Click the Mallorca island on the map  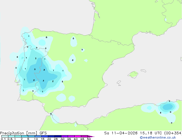[x=133, y=75]
